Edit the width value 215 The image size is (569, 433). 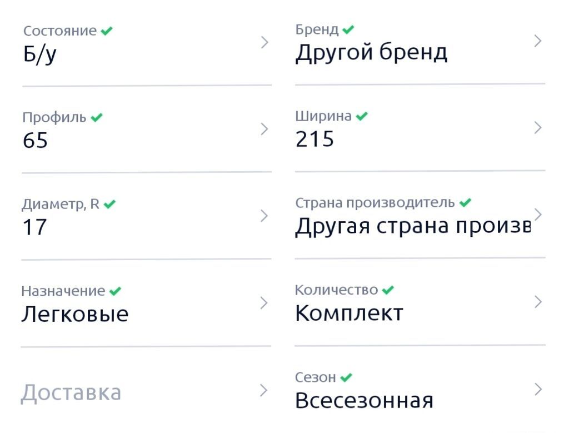click(x=315, y=140)
